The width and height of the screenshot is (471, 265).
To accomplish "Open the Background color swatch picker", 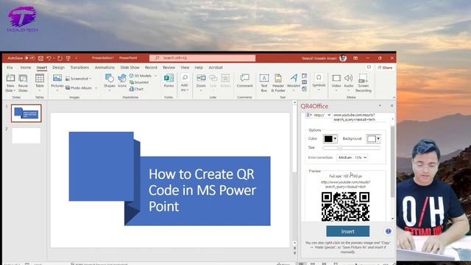I will coord(373,138).
